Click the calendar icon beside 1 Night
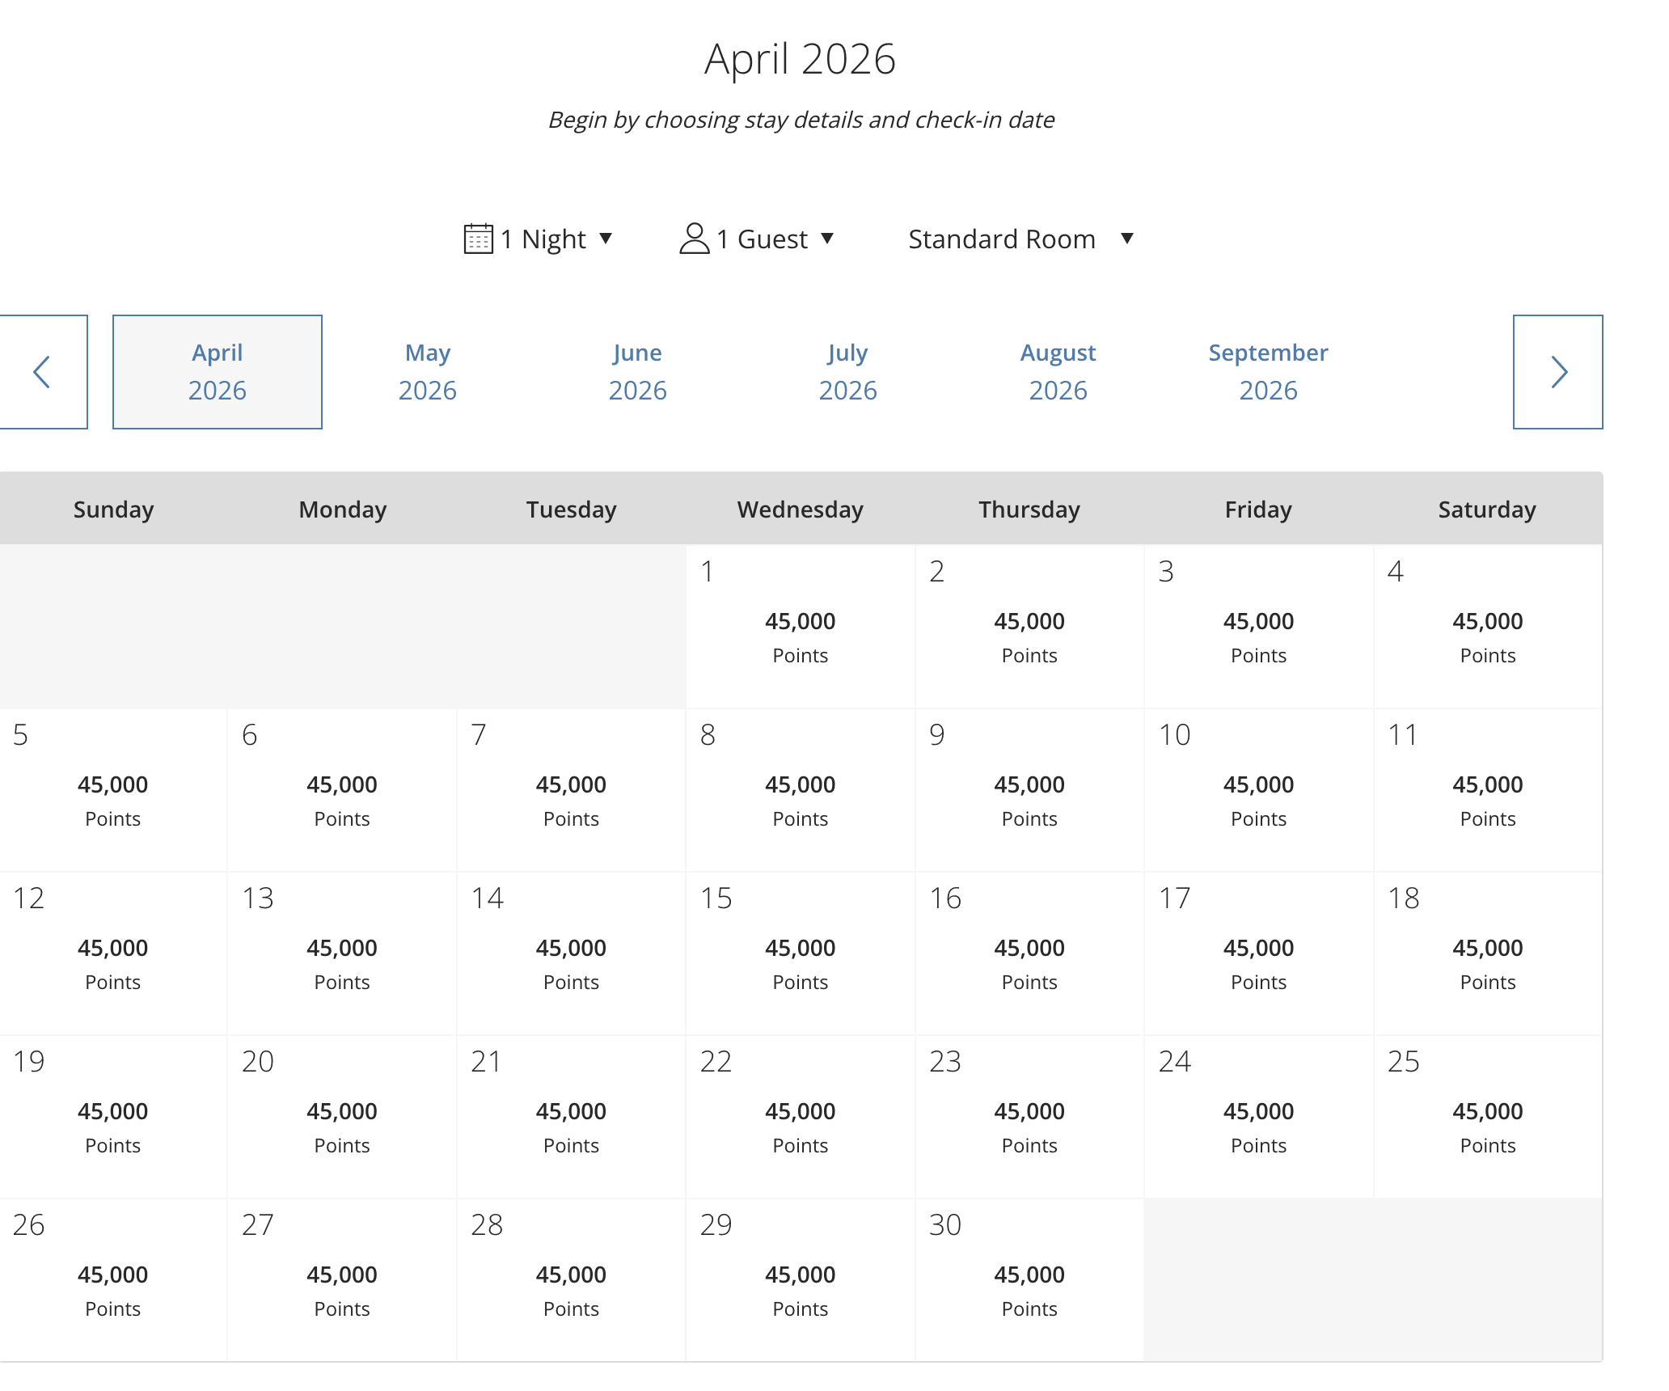 tap(478, 239)
